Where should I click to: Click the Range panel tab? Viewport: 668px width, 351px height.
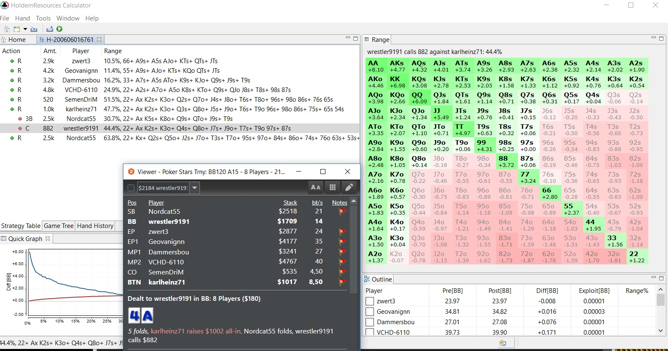(x=376, y=39)
